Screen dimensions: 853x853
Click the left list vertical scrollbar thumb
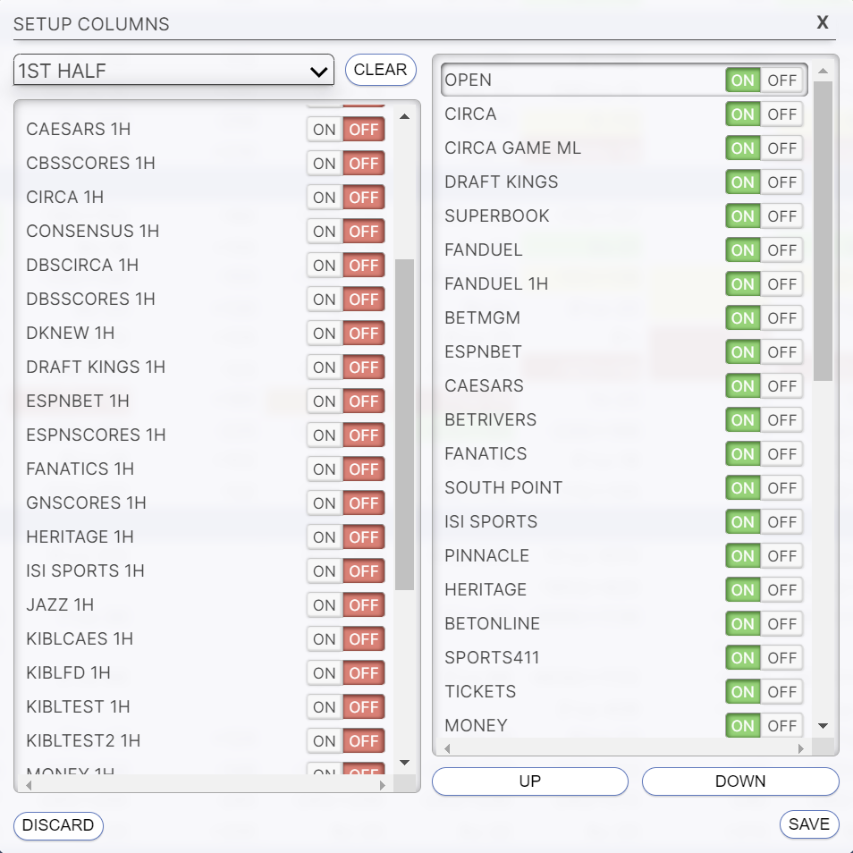[404, 425]
